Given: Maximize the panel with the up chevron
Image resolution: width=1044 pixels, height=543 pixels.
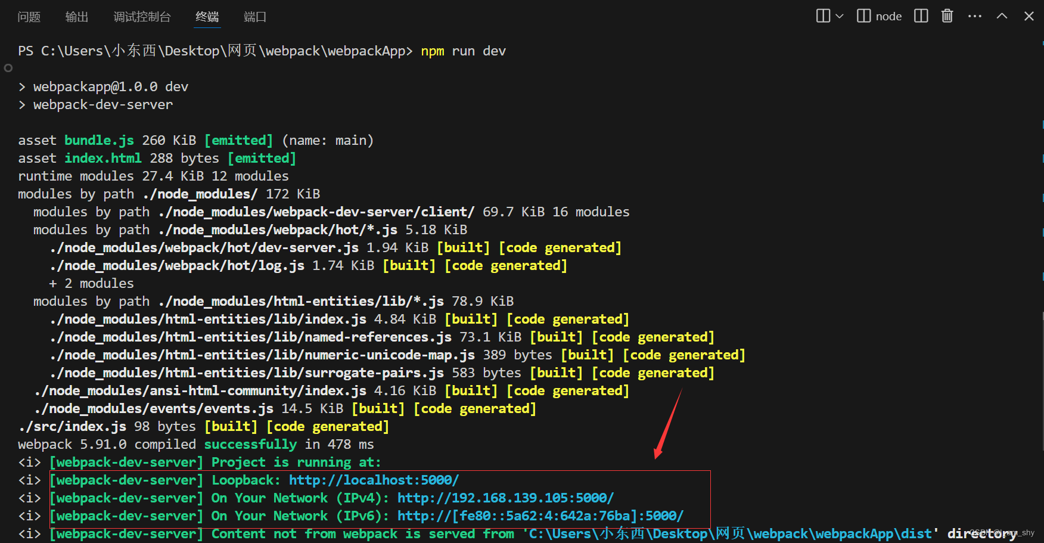Looking at the screenshot, I should (1002, 16).
